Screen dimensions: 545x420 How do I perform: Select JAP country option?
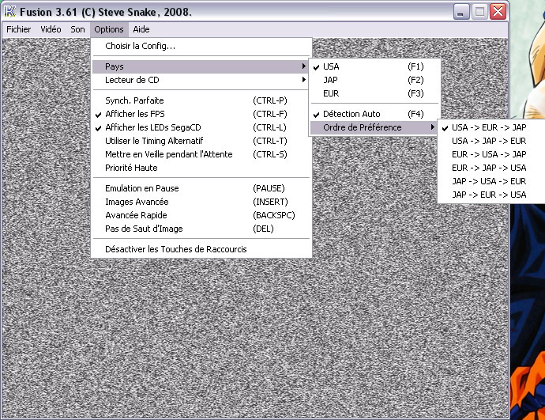click(375, 80)
